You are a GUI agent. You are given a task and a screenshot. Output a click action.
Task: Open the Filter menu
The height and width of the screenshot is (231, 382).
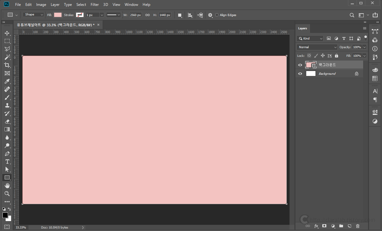95,5
